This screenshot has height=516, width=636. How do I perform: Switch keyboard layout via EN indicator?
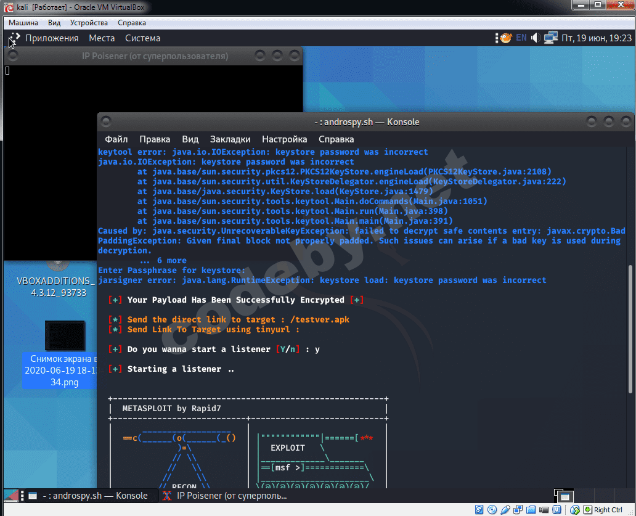pyautogui.click(x=521, y=38)
